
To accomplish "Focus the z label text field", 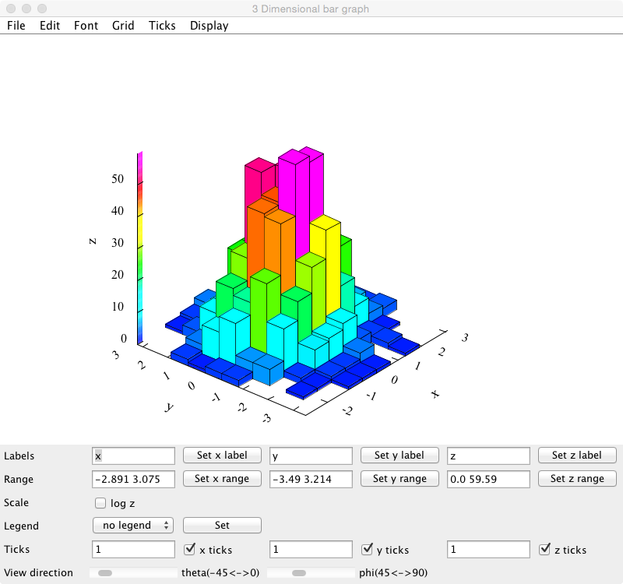I will point(488,456).
